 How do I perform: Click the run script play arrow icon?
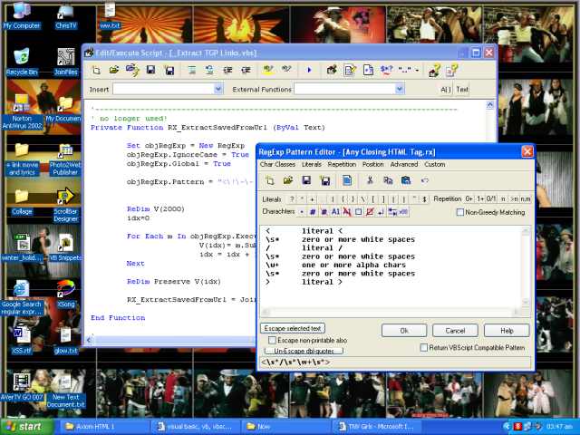tap(309, 70)
